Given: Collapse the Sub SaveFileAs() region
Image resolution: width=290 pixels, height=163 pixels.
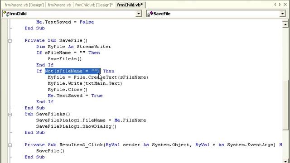Looking at the screenshot, I should (10, 115).
